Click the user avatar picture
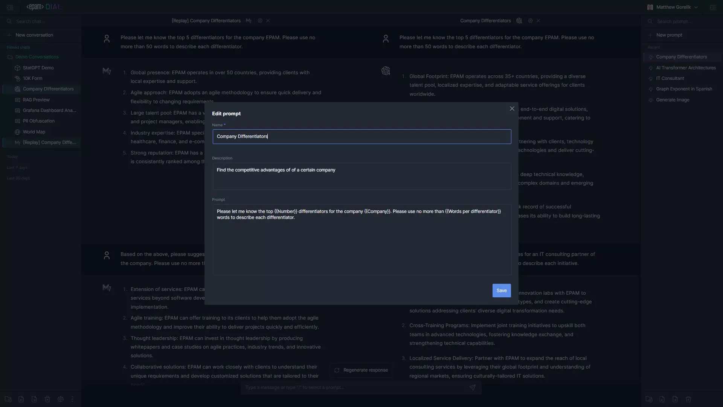This screenshot has height=407, width=723. point(650,7)
